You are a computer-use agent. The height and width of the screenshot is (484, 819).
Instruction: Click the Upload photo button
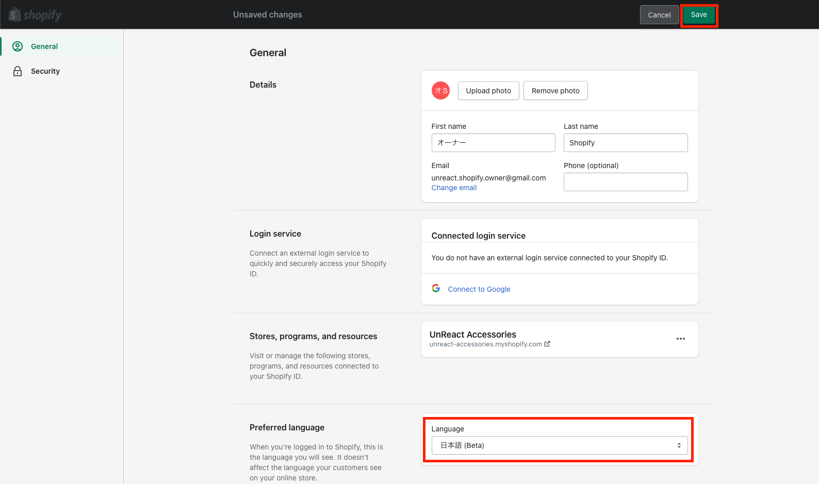click(488, 91)
